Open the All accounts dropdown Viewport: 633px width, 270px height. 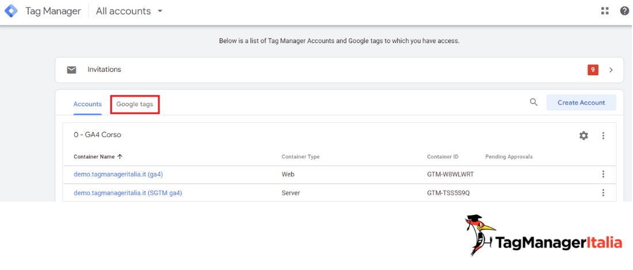pos(129,11)
